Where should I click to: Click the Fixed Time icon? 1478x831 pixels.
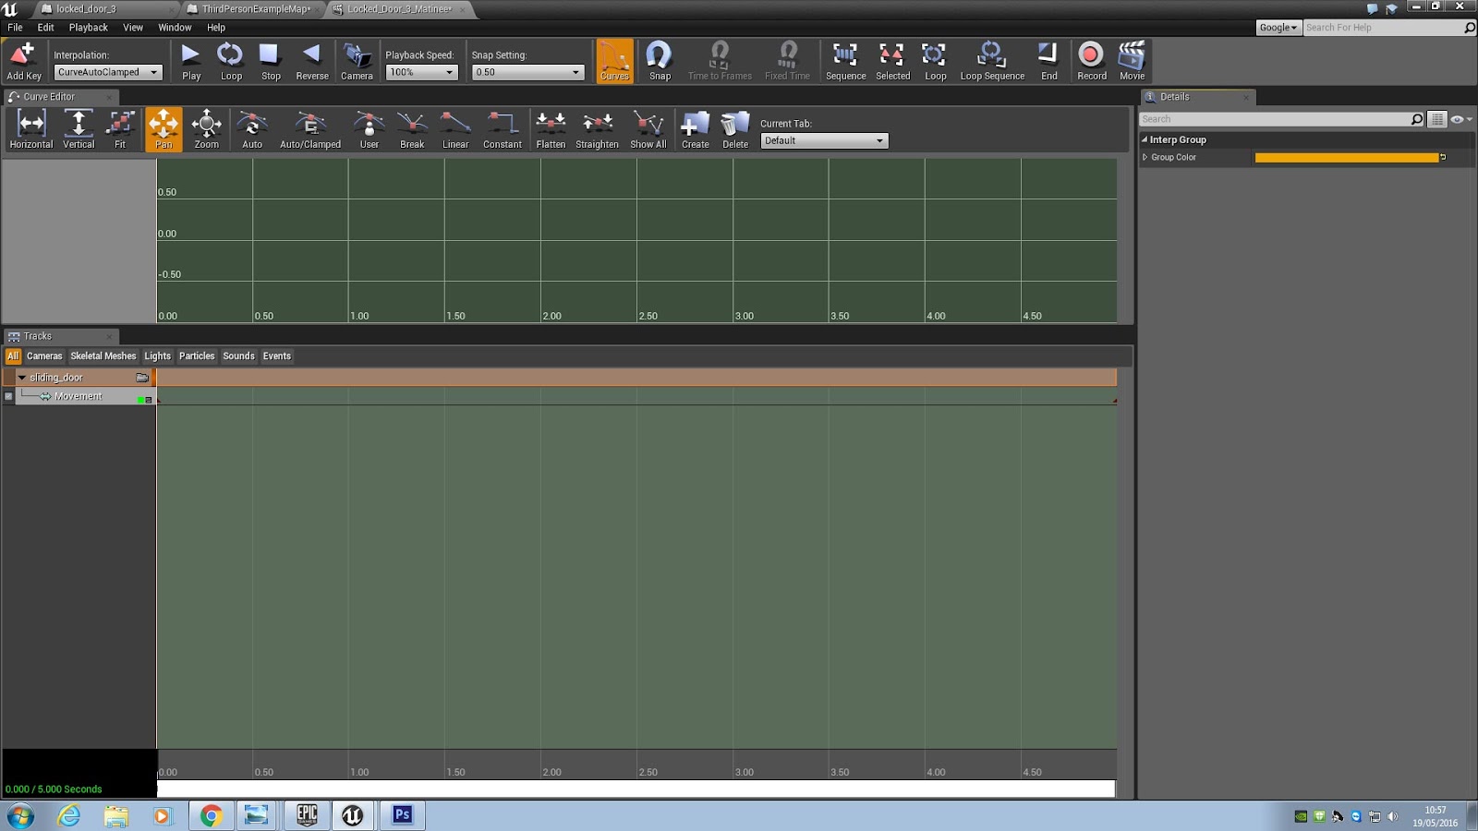(x=787, y=61)
